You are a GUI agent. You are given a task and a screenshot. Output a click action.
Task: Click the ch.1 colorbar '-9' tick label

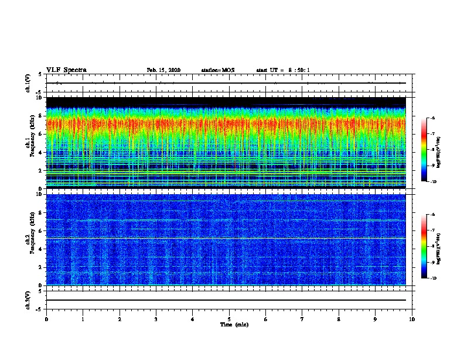click(x=432, y=166)
